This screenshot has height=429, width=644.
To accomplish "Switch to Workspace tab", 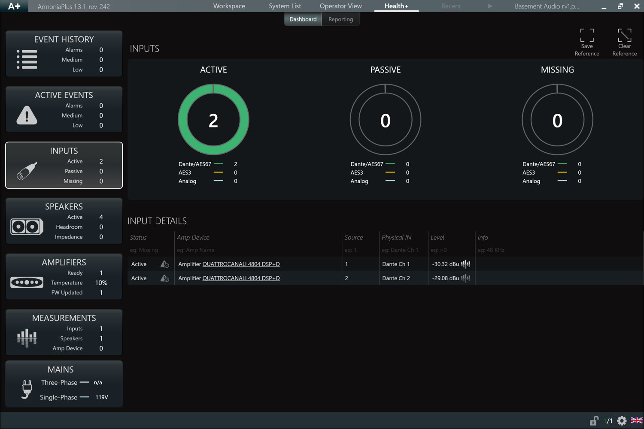I will click(229, 6).
